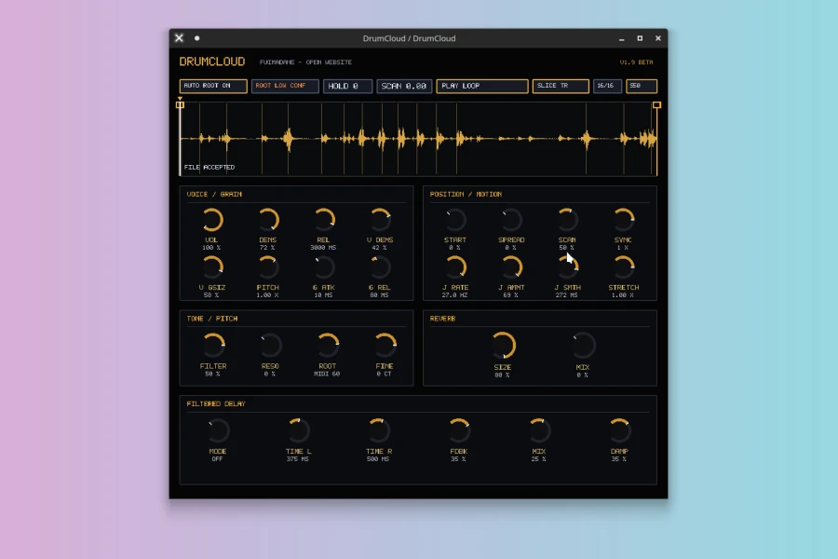Open the SLICE TR selector
Viewport: 838px width, 559px height.
coord(561,86)
